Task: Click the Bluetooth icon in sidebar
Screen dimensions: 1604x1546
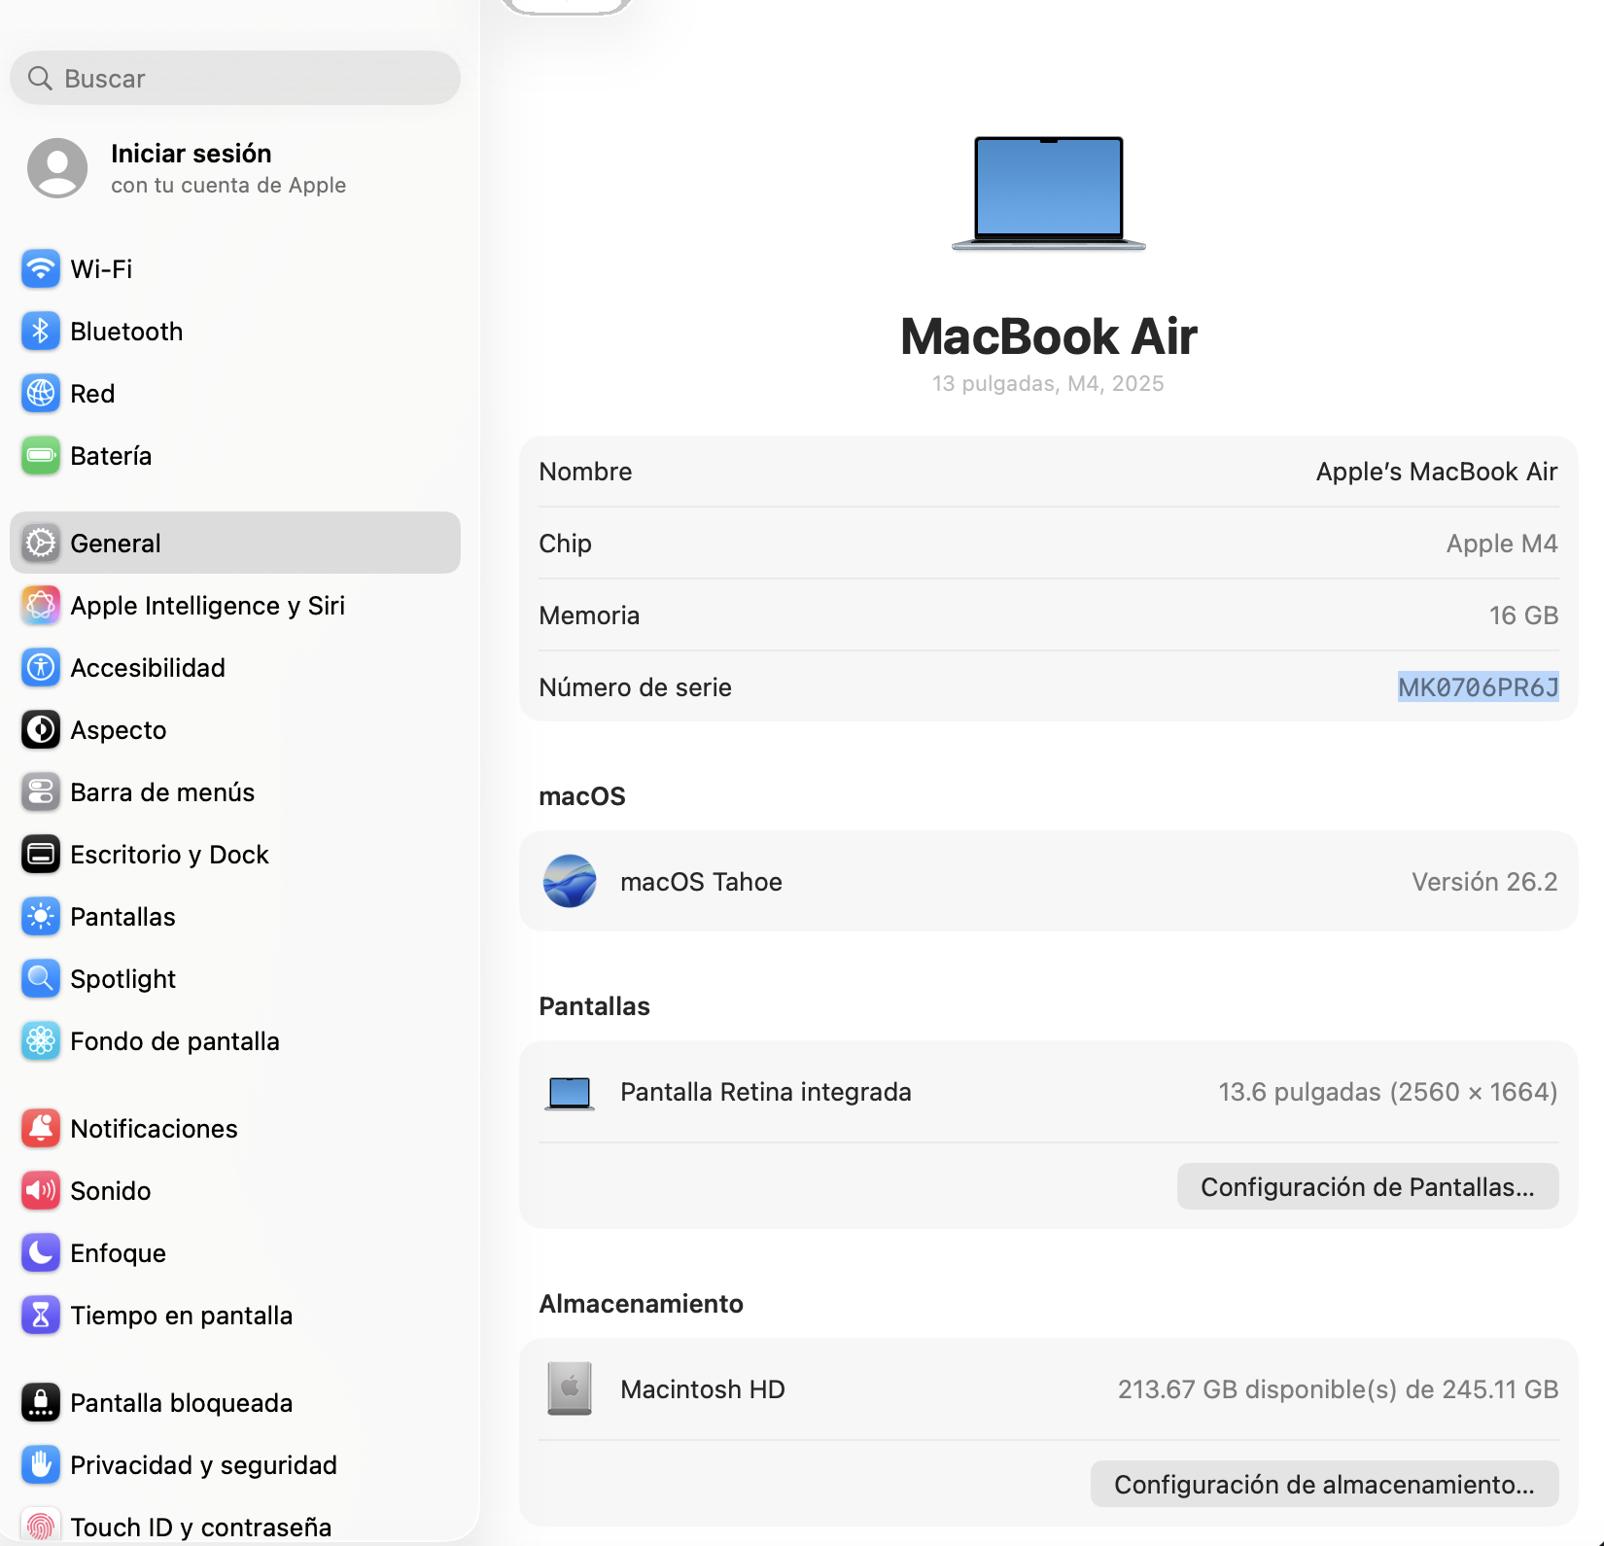Action: click(x=40, y=332)
